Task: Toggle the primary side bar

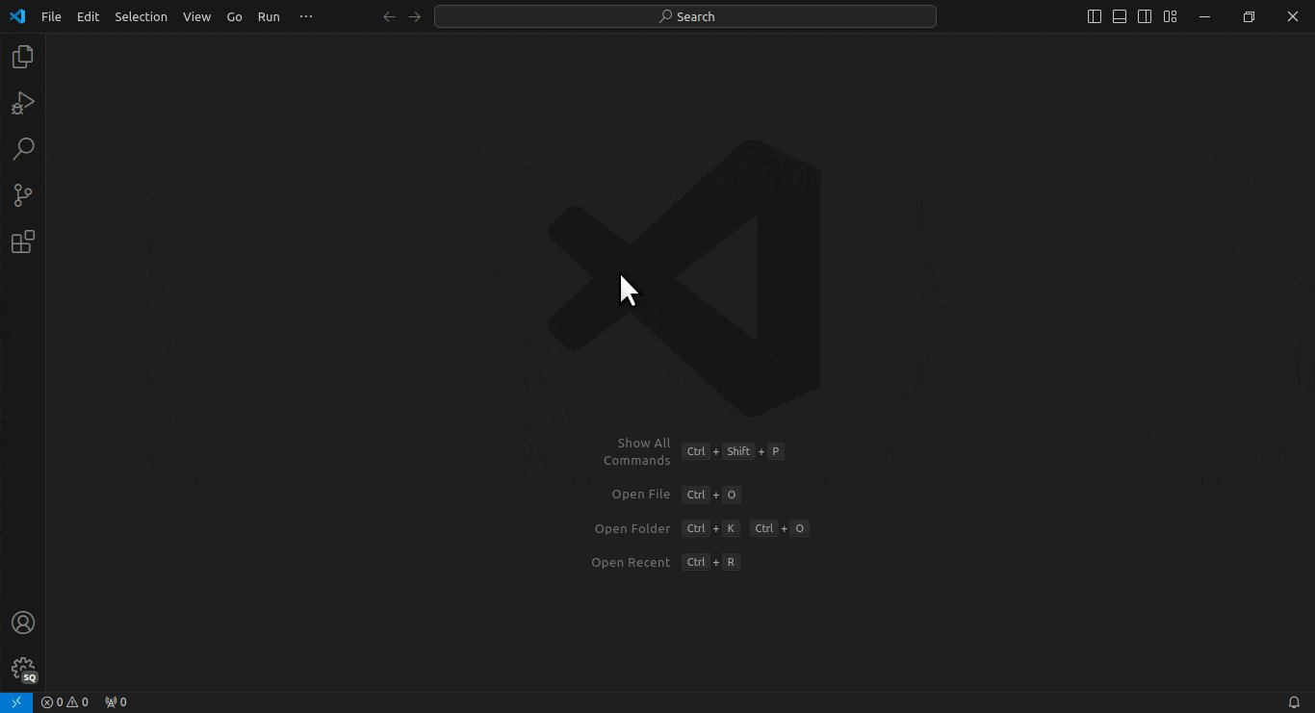Action: [1095, 16]
